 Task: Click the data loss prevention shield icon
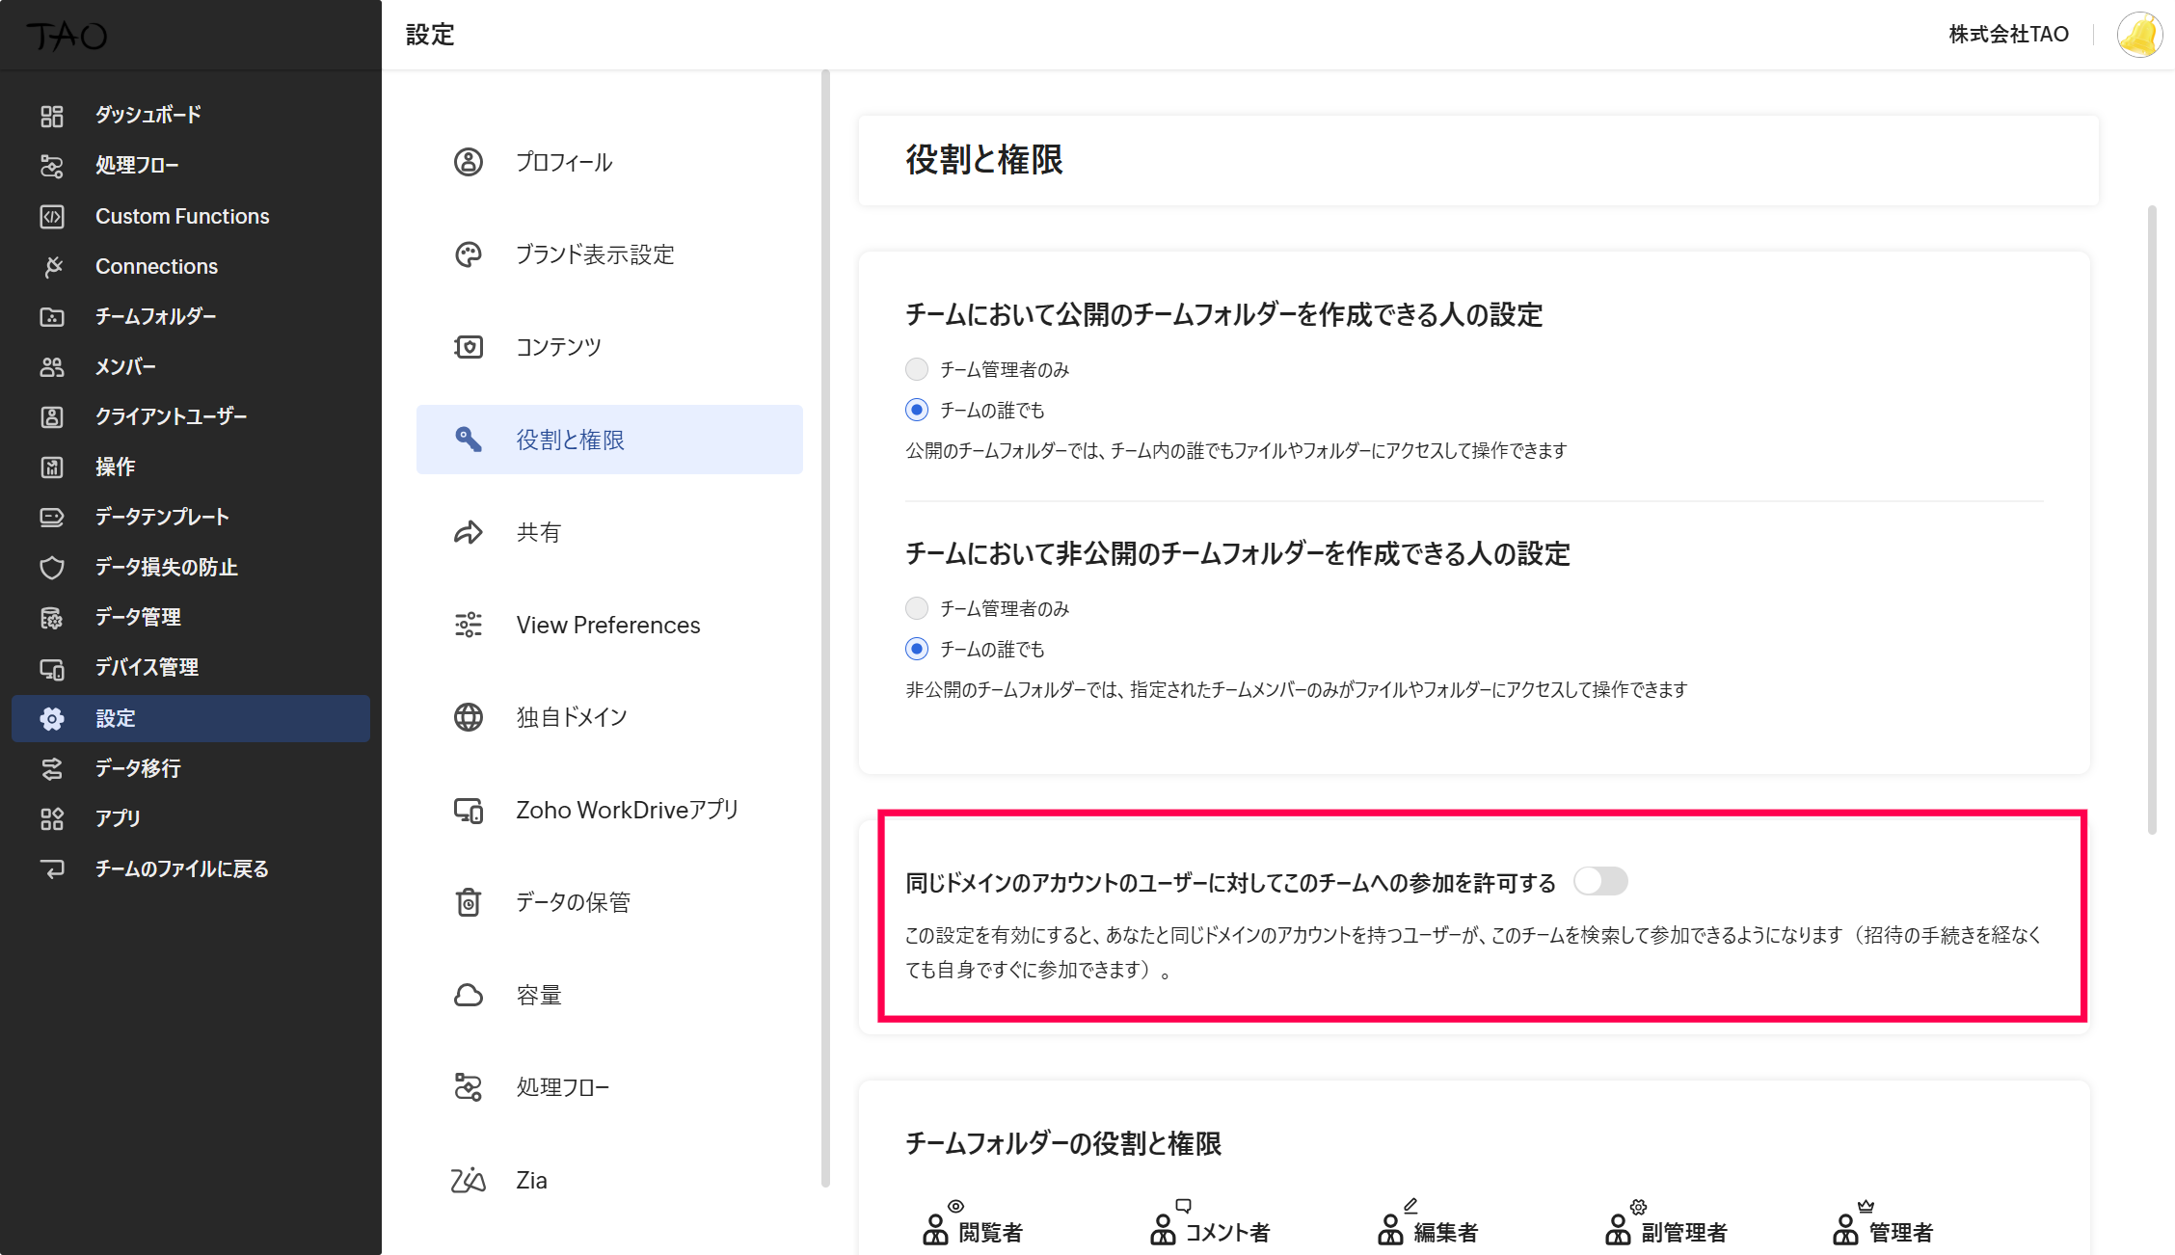[52, 567]
